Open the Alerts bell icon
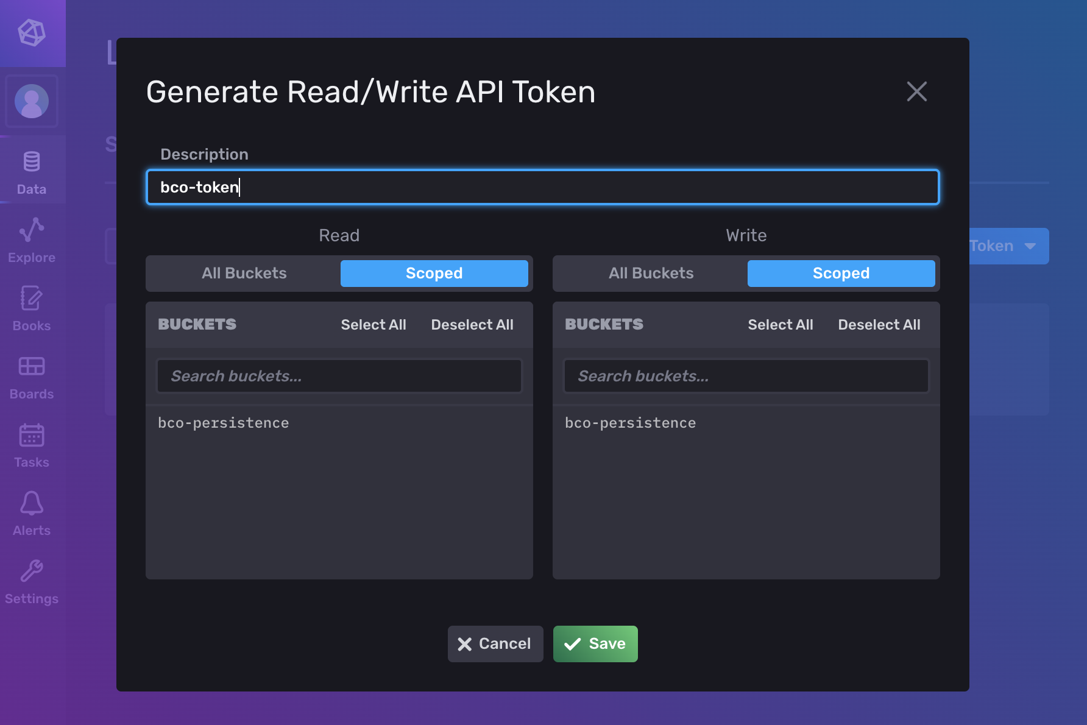The height and width of the screenshot is (725, 1087). point(32,513)
